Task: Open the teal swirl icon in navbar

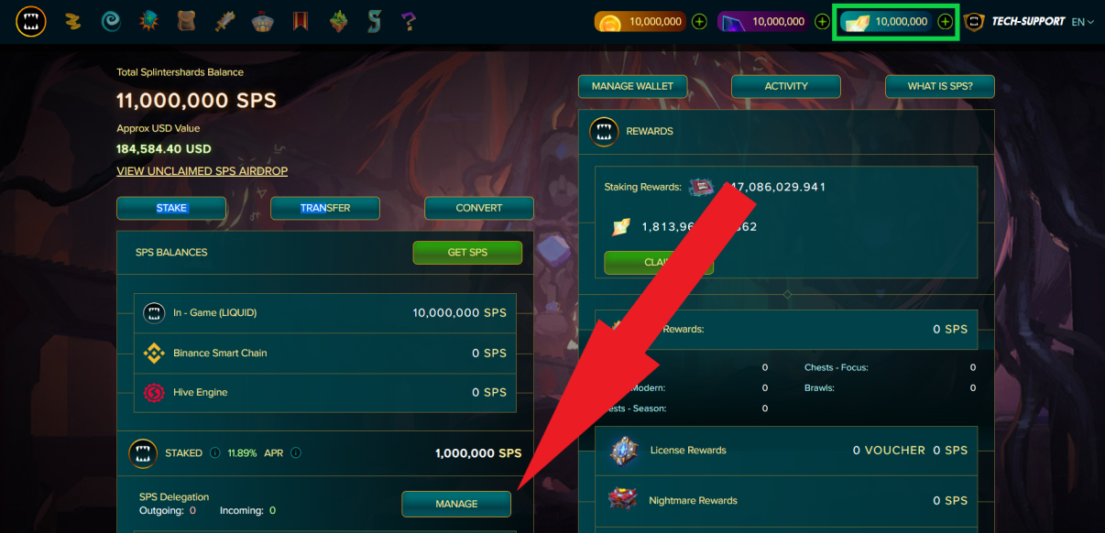Action: (x=111, y=21)
